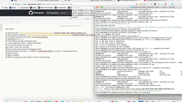Click the note line '(4) wchtools push -A -v -I'
Viewport: 182px width, 102px height.
[15, 39]
